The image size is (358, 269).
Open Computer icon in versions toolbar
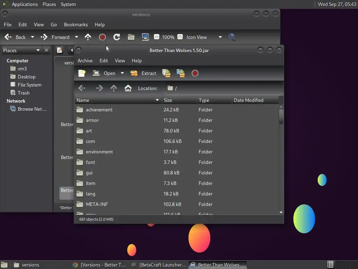[x=145, y=37]
